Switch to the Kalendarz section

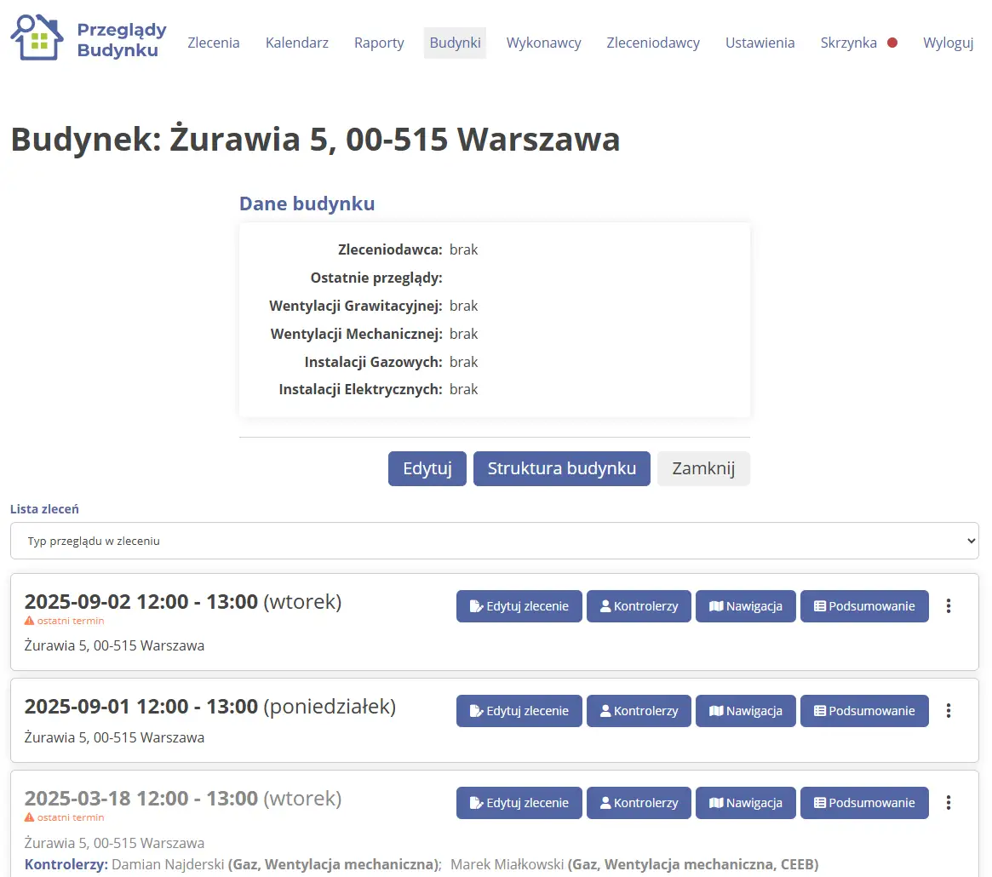296,42
